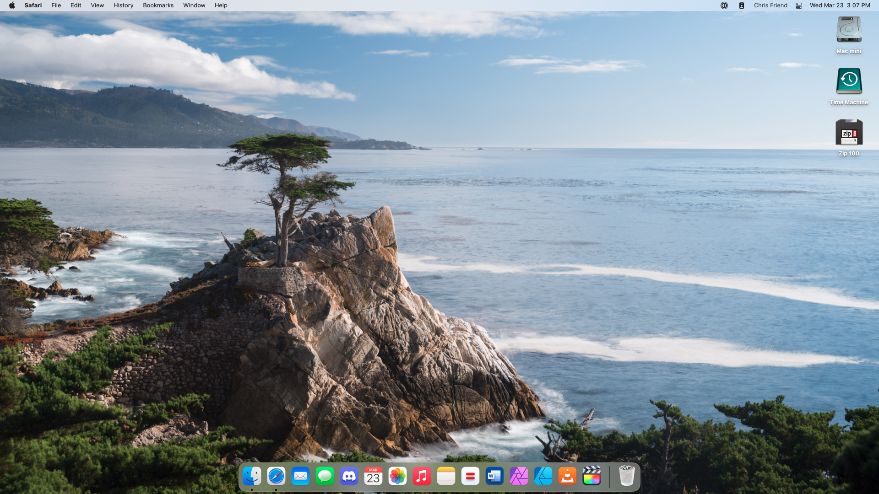Open the Chris Friend user menu
879x494 pixels.
tap(770, 5)
